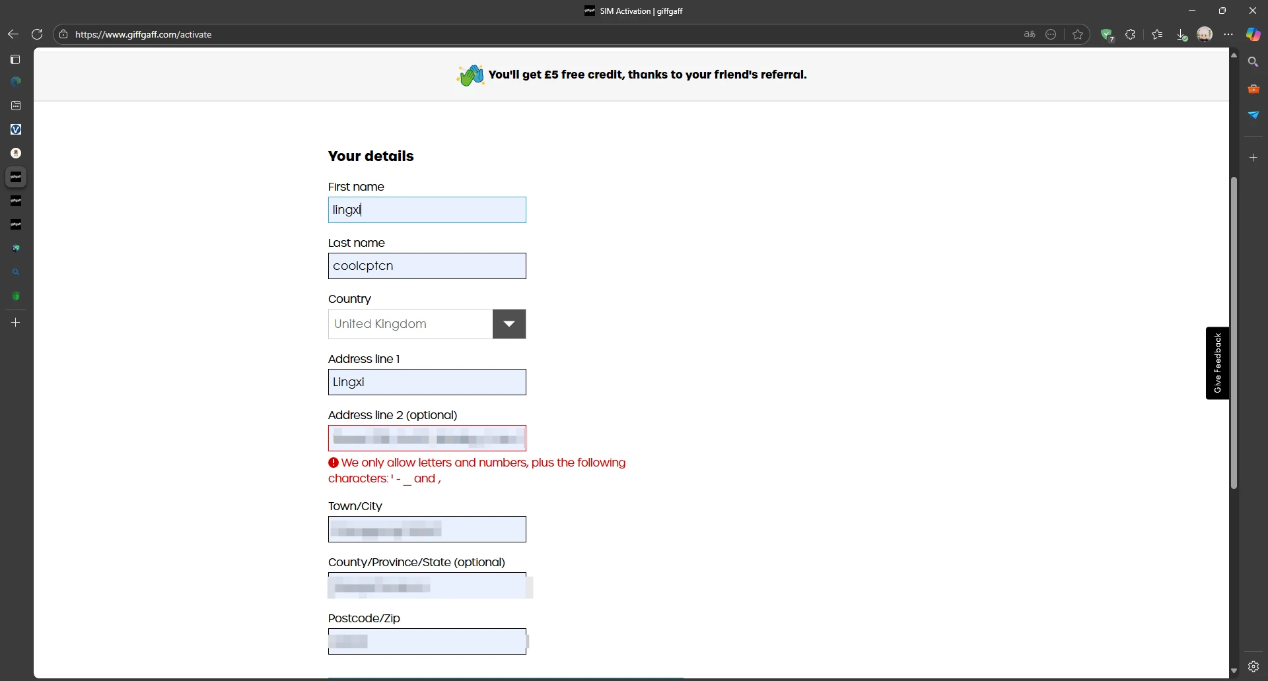This screenshot has height=681, width=1268.
Task: Click the browser profile avatar
Action: tap(1205, 34)
